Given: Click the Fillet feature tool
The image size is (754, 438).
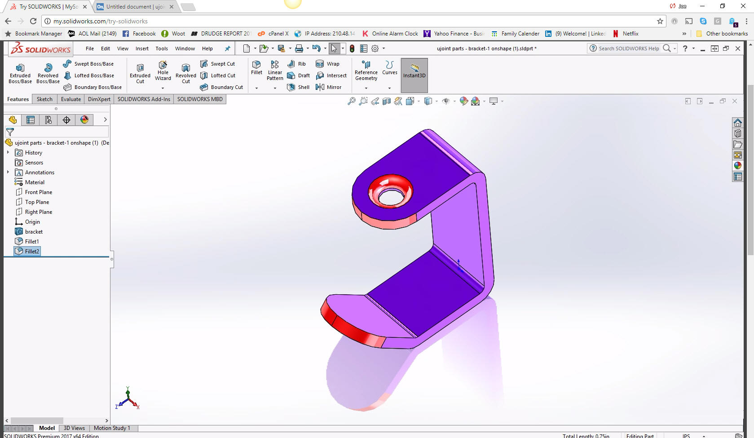Looking at the screenshot, I should [256, 67].
